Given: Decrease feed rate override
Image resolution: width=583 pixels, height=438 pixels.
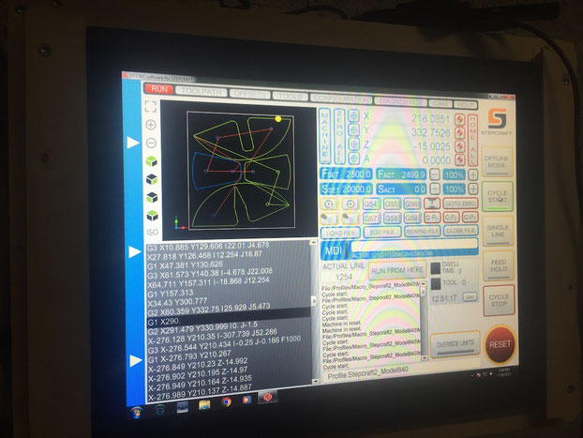Looking at the screenshot, I should [x=434, y=174].
